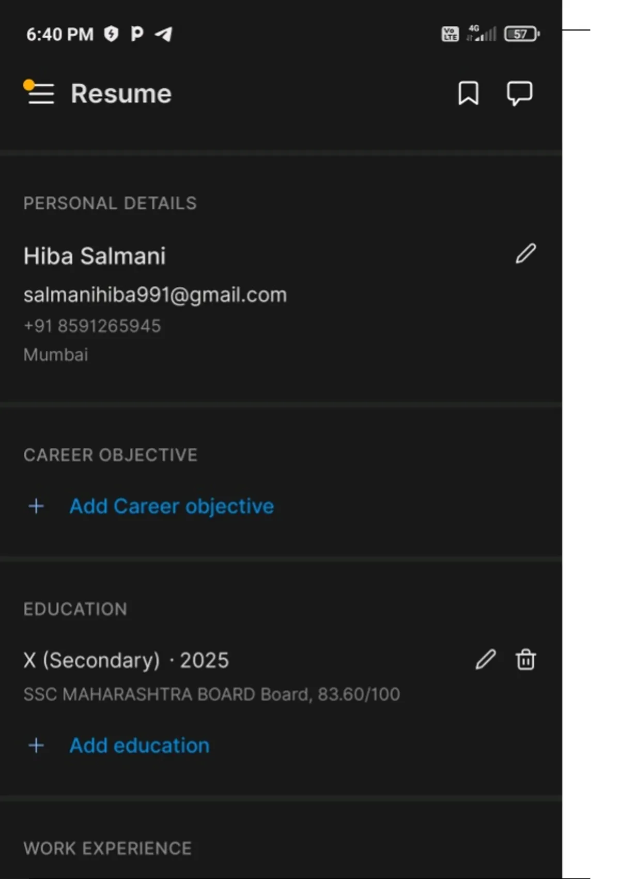Open the chat messages icon
This screenshot has width=620, height=879.
click(519, 93)
